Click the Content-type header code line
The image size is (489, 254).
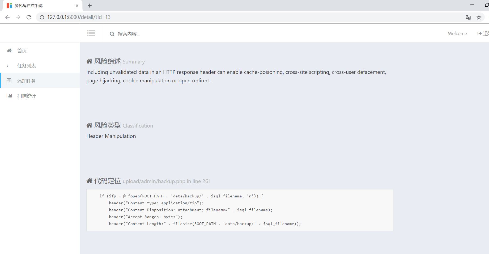tap(156, 203)
